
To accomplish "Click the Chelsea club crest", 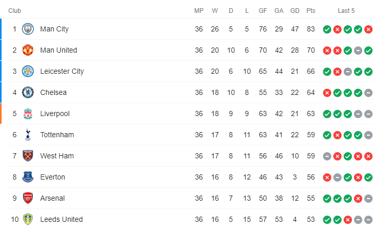I will pos(28,92).
